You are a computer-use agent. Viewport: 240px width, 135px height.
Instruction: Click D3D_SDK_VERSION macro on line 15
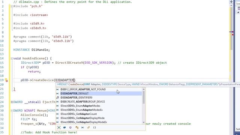coord(98,63)
